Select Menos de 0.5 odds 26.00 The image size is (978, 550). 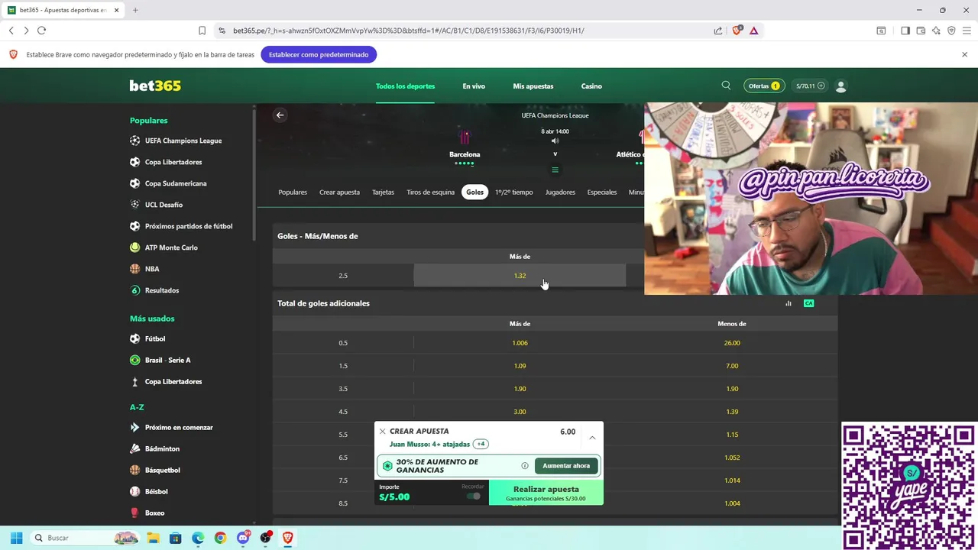732,343
